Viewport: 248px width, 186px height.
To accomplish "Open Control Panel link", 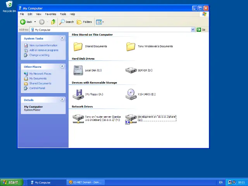I will 37,88.
